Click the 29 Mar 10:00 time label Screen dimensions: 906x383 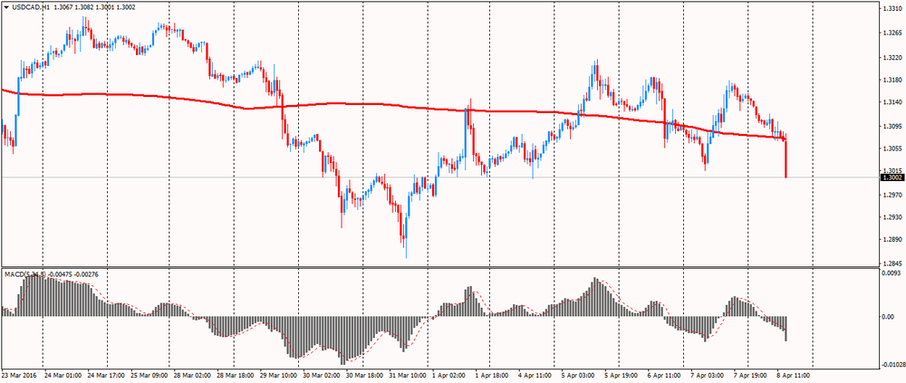coord(279,374)
